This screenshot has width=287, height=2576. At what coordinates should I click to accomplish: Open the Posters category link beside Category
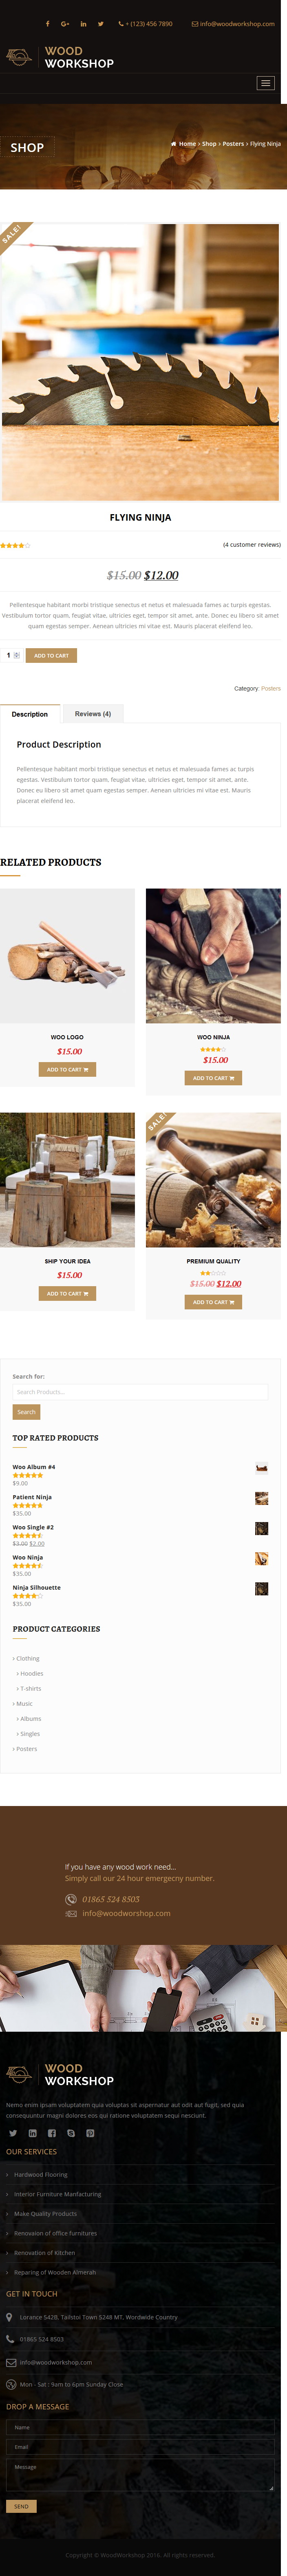click(271, 688)
